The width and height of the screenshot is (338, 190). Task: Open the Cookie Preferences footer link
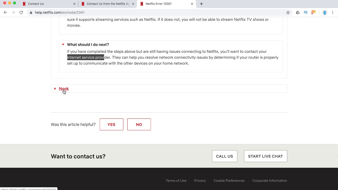(x=229, y=180)
